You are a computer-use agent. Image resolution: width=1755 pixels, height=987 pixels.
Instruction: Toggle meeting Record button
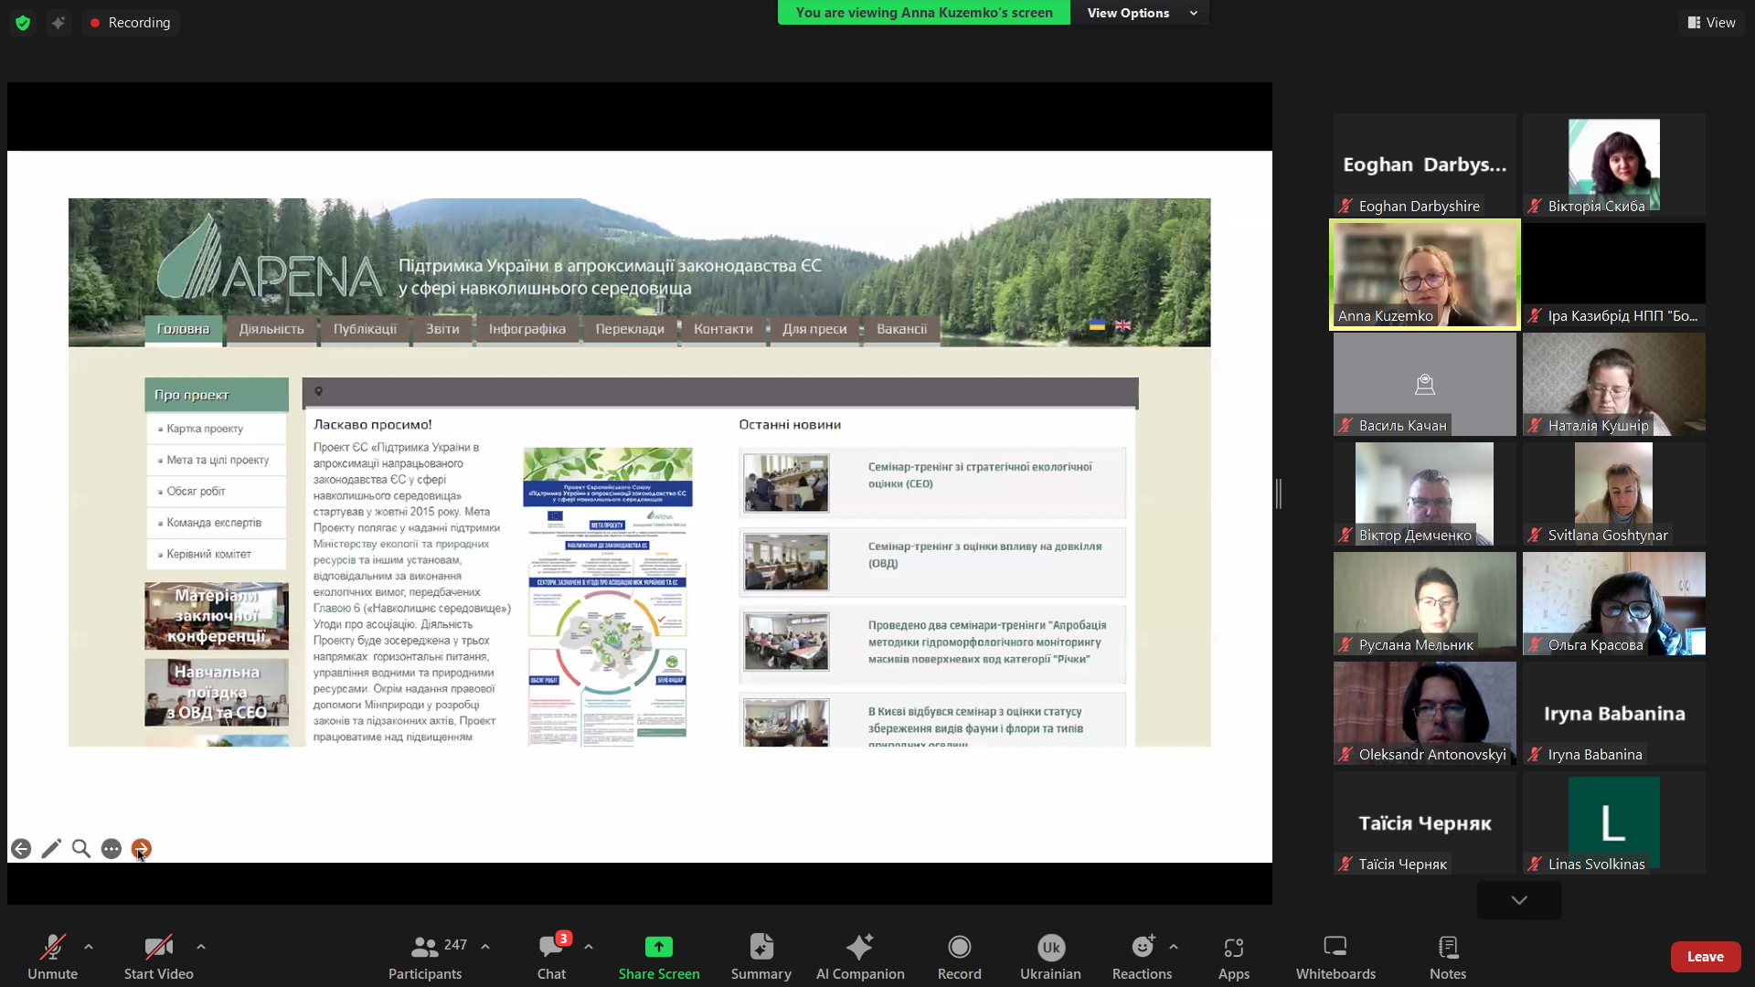[x=959, y=956]
